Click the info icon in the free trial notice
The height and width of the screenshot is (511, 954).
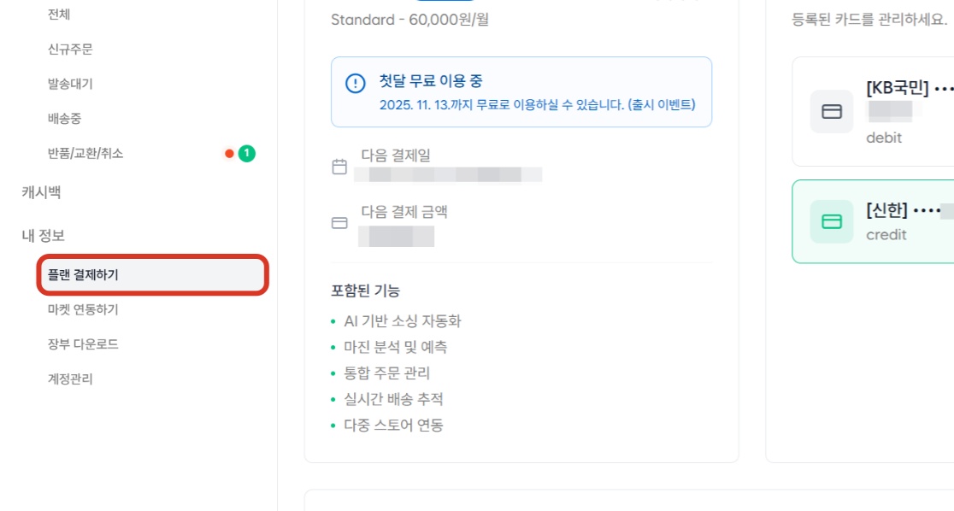point(356,84)
